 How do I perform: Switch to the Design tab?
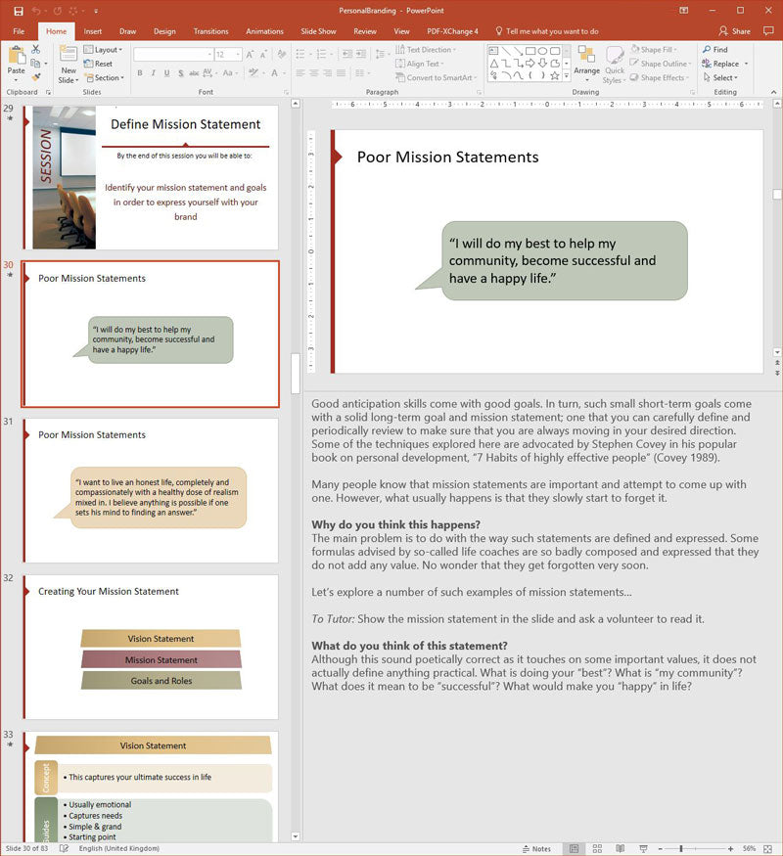[164, 31]
